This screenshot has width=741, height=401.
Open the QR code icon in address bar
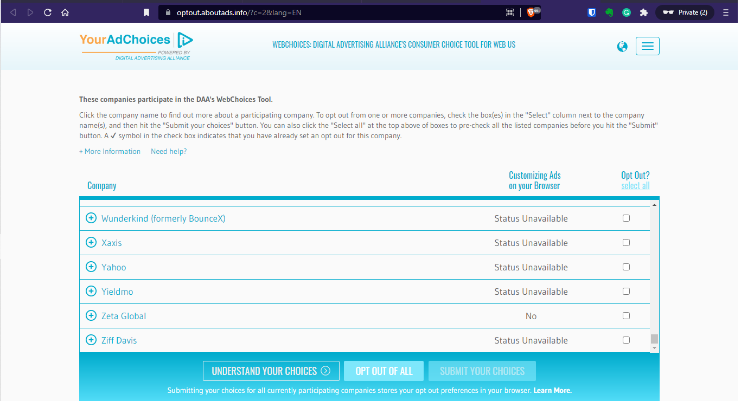pos(510,12)
